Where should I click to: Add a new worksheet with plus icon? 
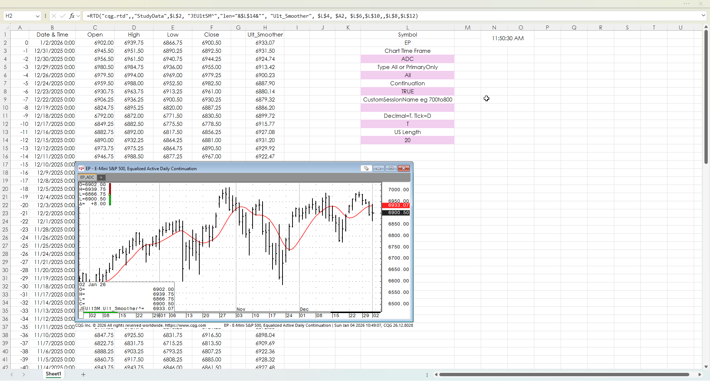pyautogui.click(x=84, y=374)
